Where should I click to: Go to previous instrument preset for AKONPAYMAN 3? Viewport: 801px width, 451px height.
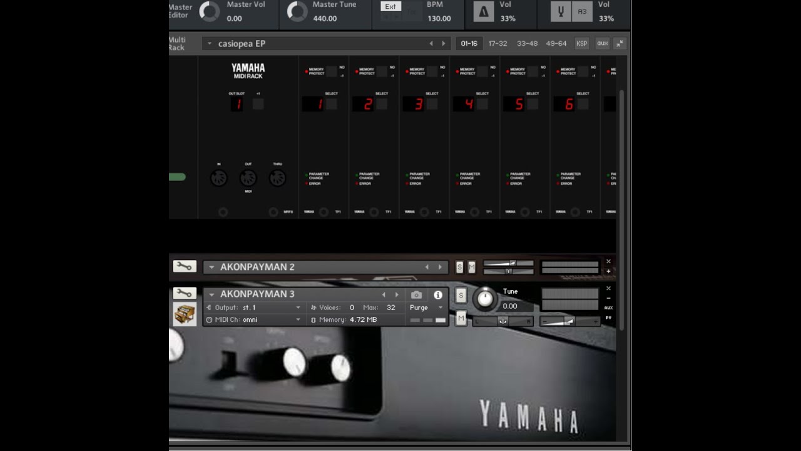(384, 294)
